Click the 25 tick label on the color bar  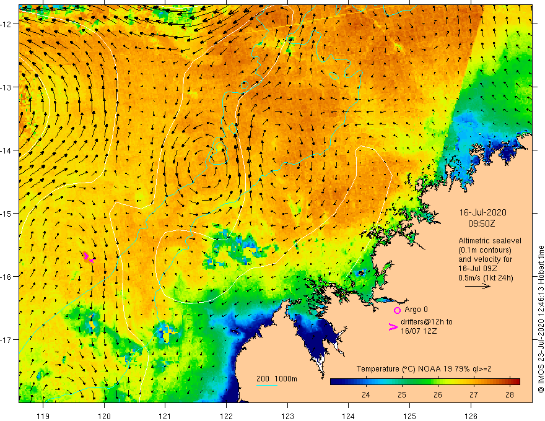click(402, 395)
